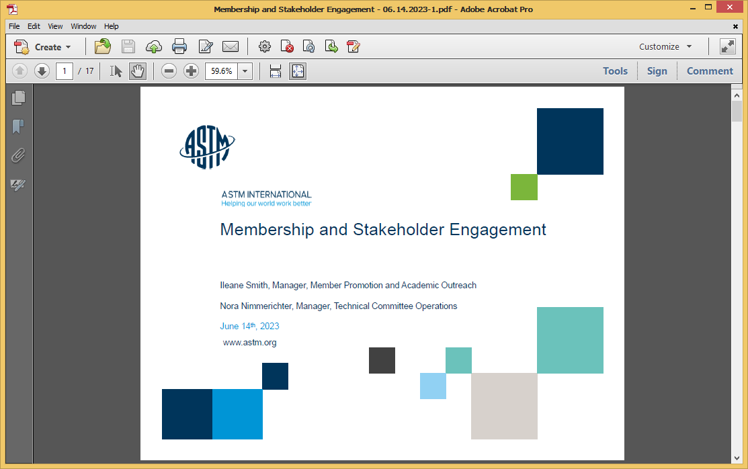
Task: Click the ASTM INTERNATIONAL heading text
Action: pos(266,194)
